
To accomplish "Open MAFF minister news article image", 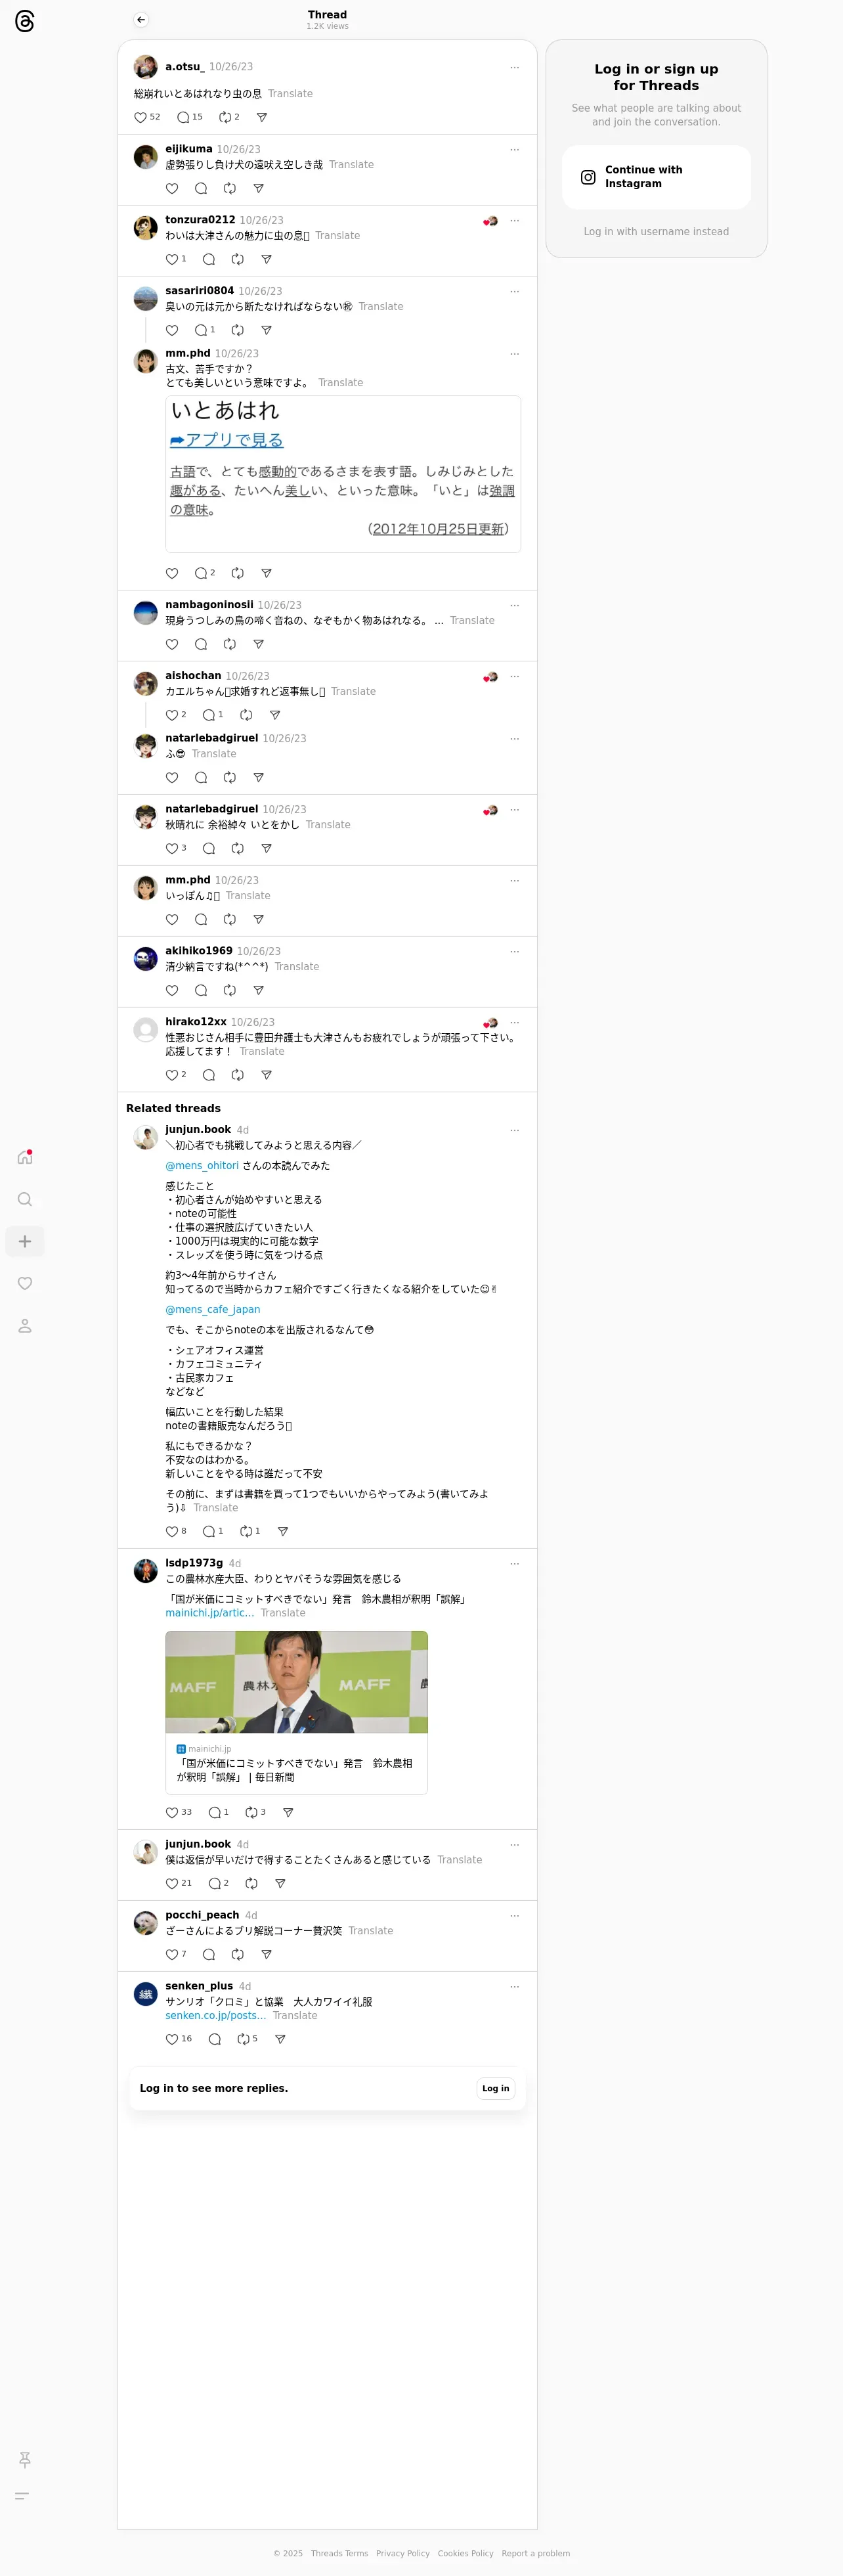I will tap(297, 1682).
